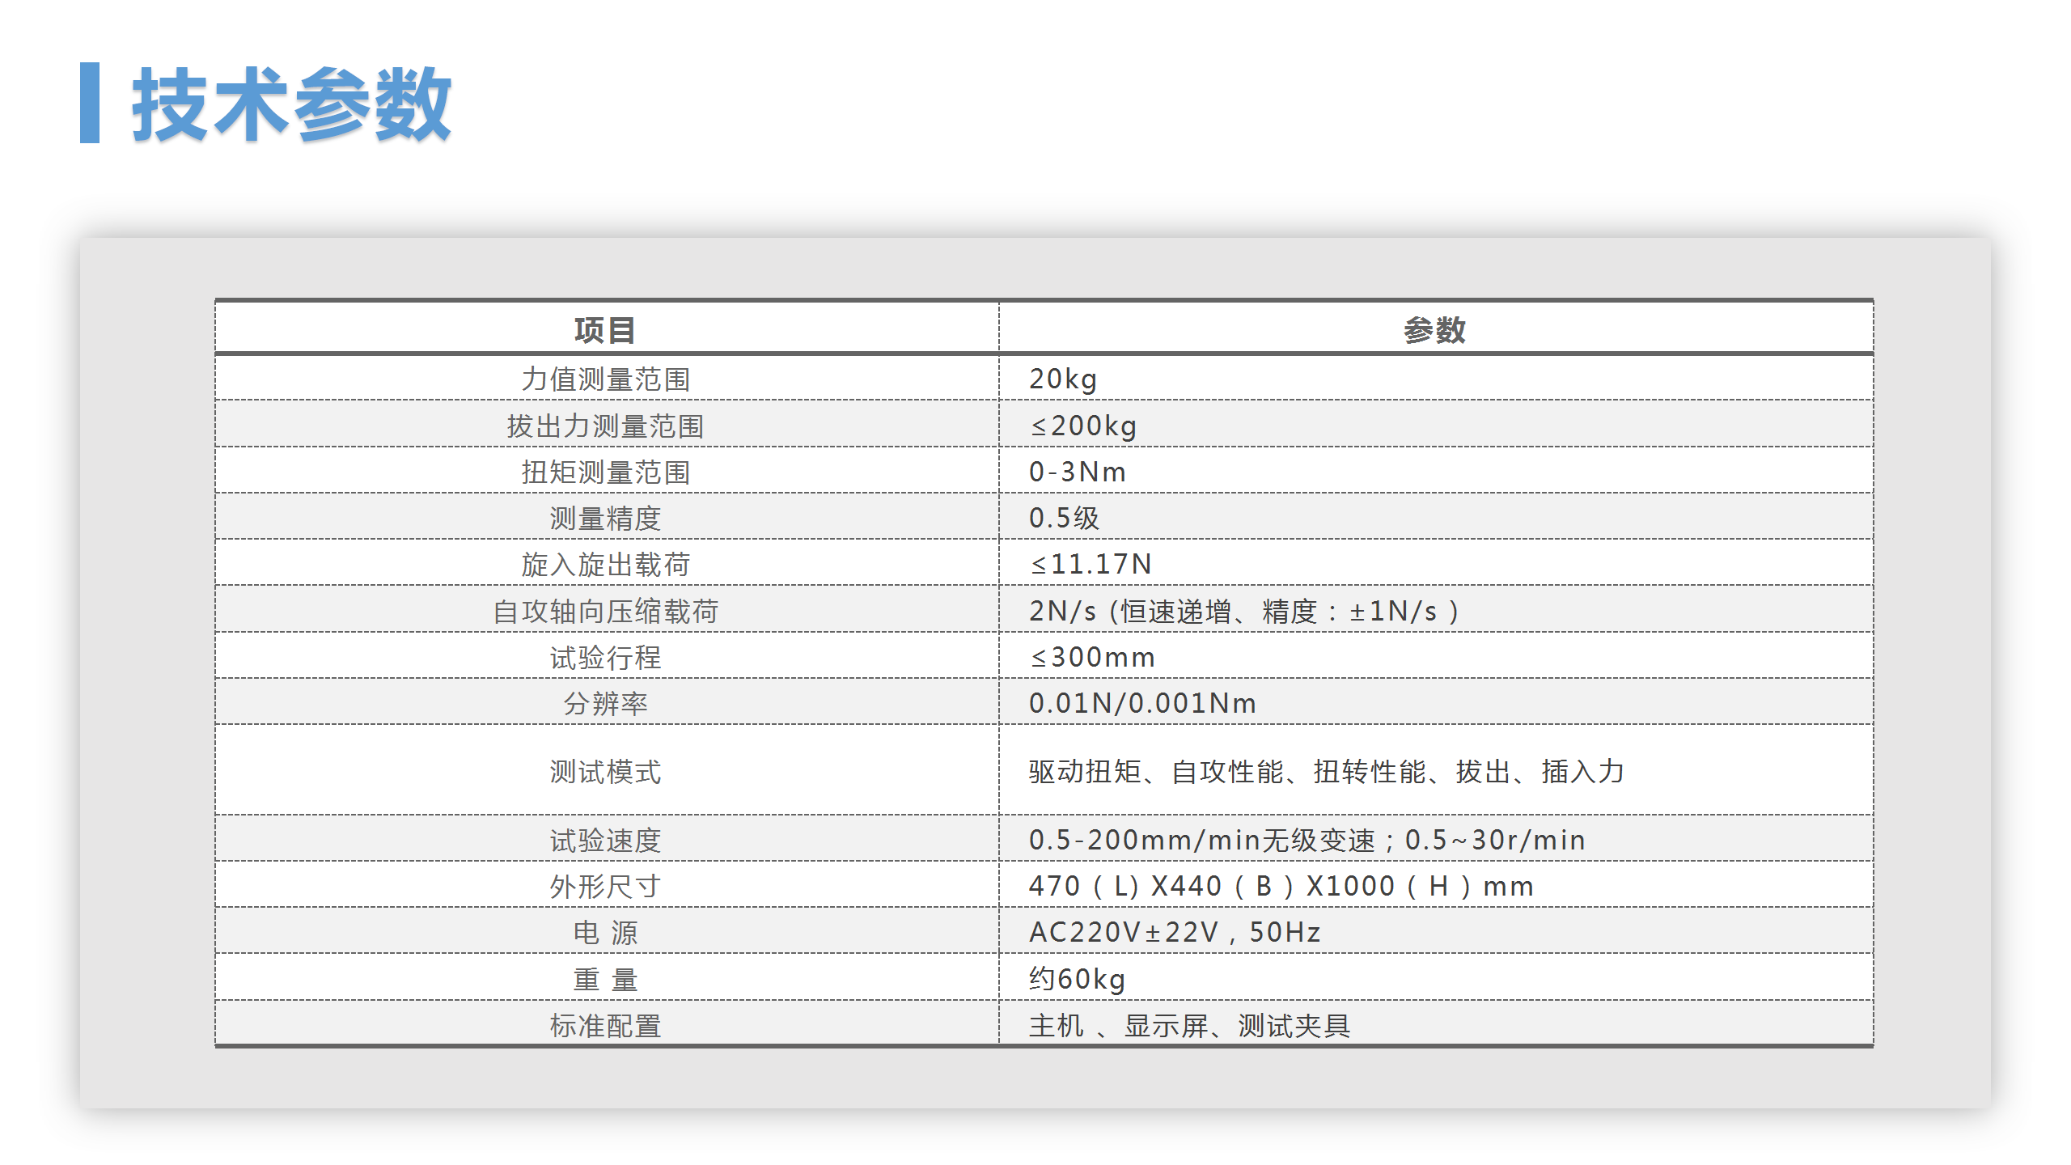This screenshot has height=1165, width=2071.
Task: Click the 扭矩测量范围 row label
Action: [x=605, y=472]
